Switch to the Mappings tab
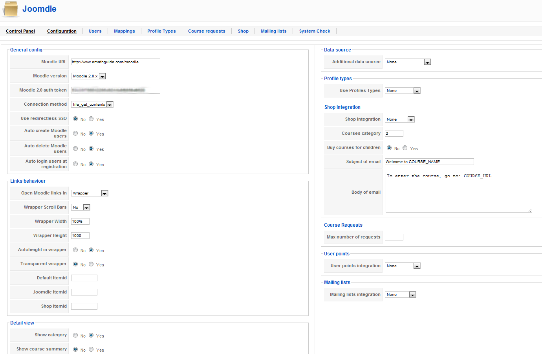The width and height of the screenshot is (542, 354). (x=124, y=31)
